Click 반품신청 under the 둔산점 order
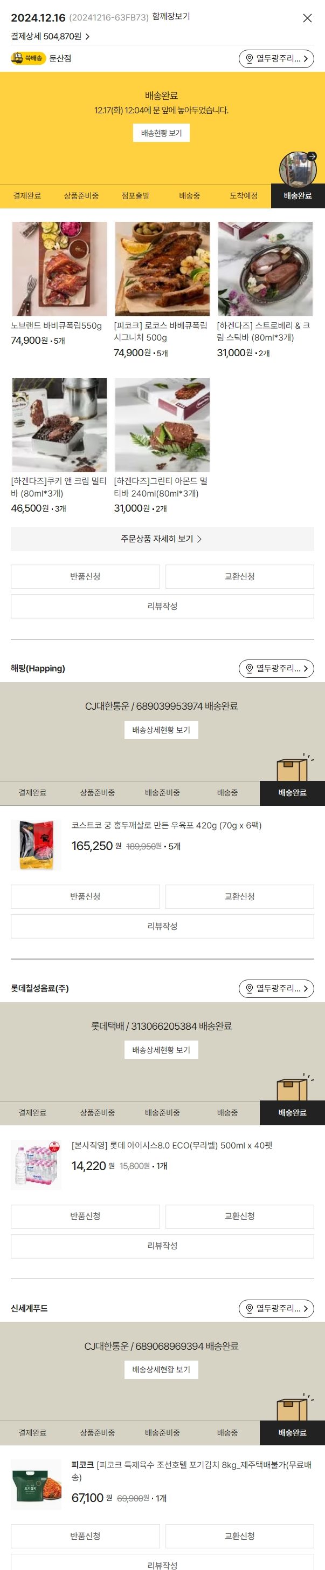Viewport: 325px width, 1570px height. (85, 576)
